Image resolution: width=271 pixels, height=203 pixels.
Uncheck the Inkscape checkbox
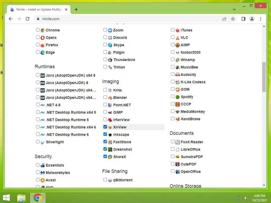coord(105,134)
